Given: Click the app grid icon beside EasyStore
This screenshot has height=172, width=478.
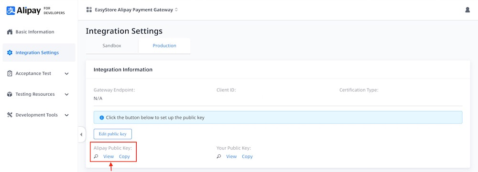Looking at the screenshot, I should click(x=89, y=10).
